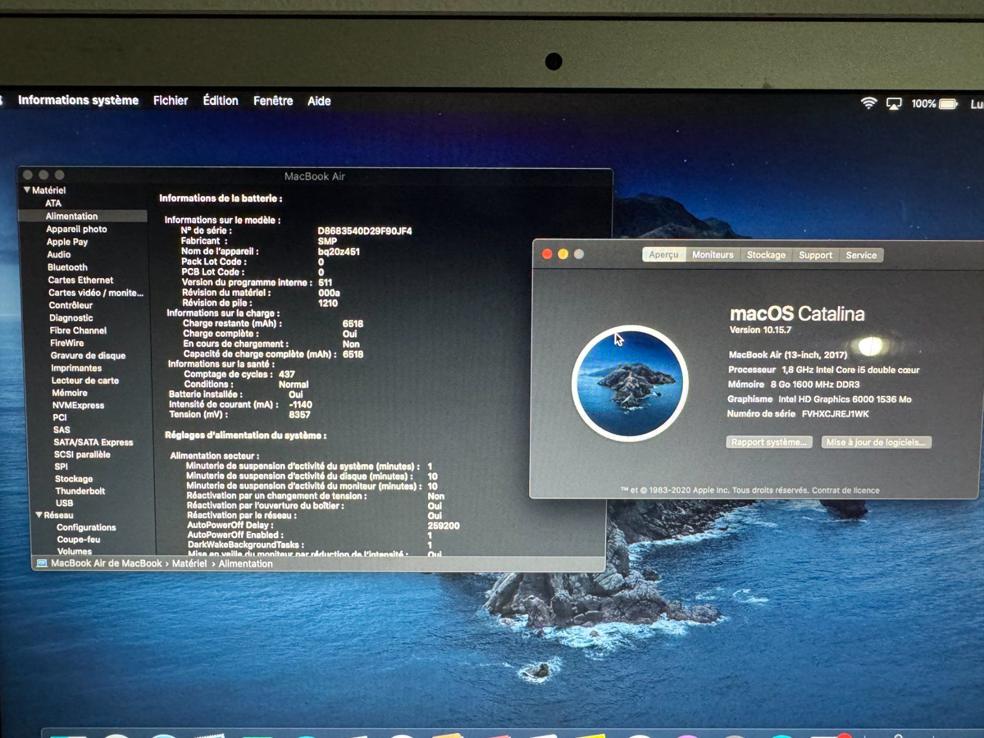Select USB in the sidebar

click(x=64, y=503)
